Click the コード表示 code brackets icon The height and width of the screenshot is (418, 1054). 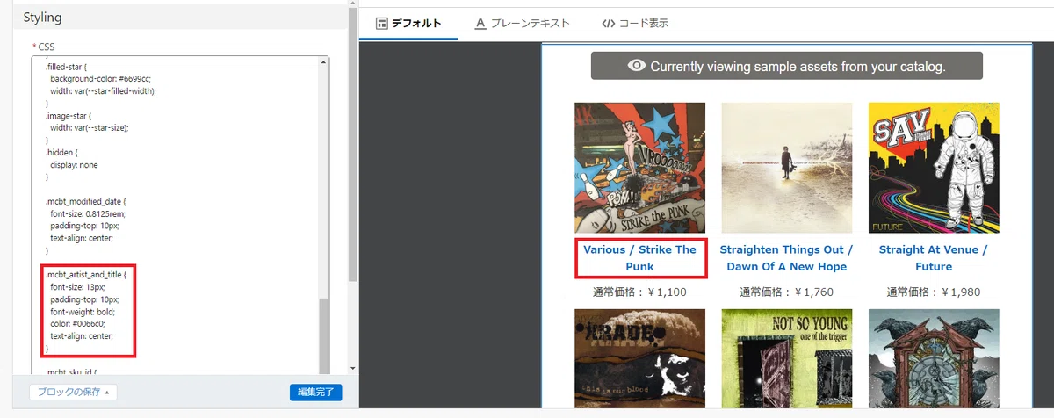click(x=608, y=24)
